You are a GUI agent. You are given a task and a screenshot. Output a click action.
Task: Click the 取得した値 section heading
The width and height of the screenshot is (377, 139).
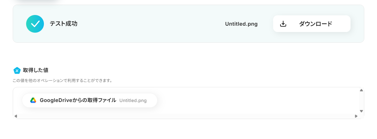36,70
